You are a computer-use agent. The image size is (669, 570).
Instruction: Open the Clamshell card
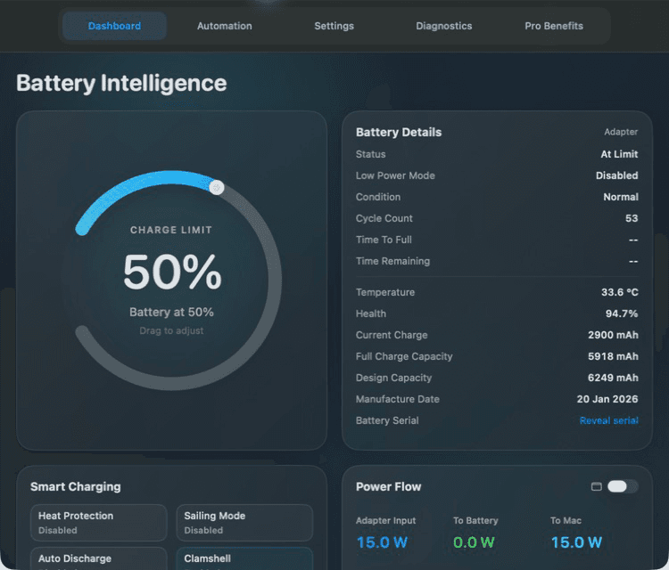[244, 558]
